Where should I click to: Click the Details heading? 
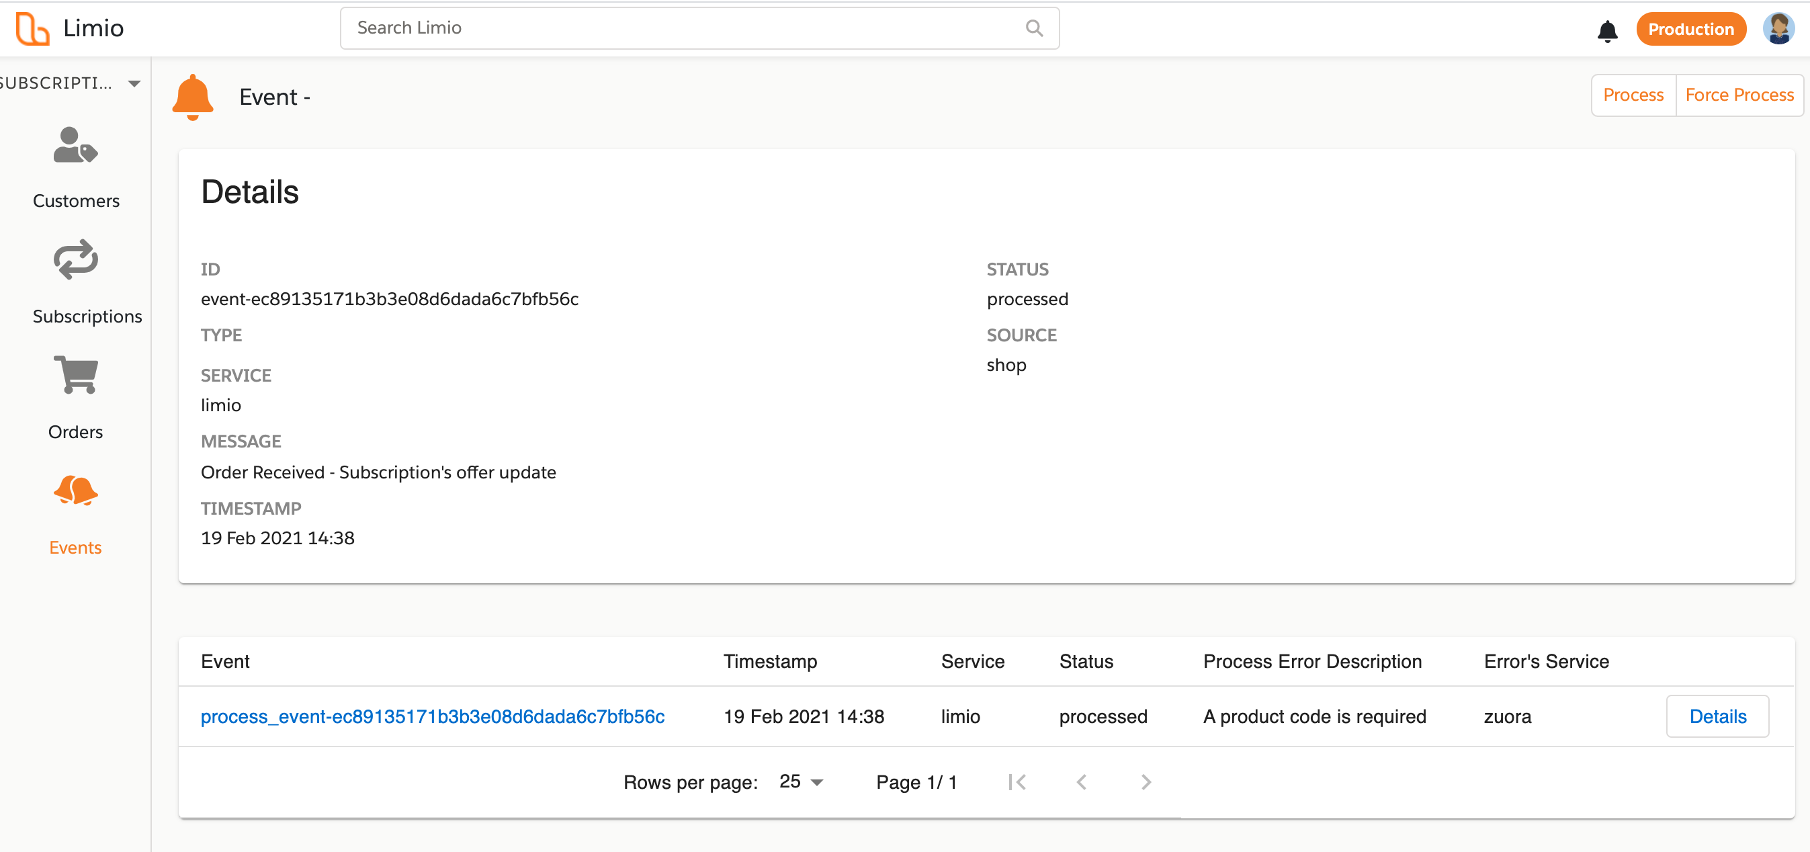click(249, 192)
